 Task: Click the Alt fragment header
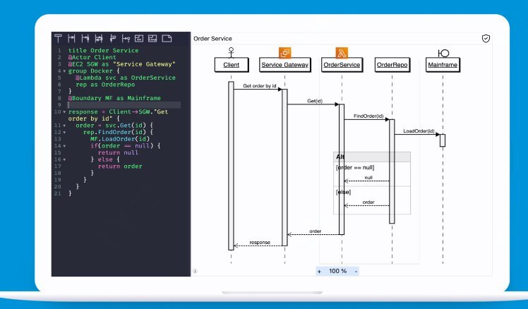tap(341, 157)
